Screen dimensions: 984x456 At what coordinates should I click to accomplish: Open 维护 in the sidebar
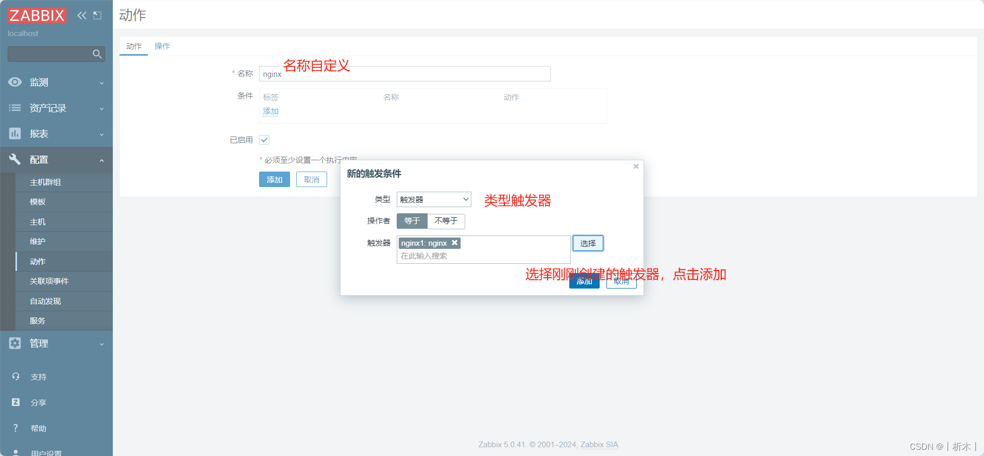click(x=64, y=242)
